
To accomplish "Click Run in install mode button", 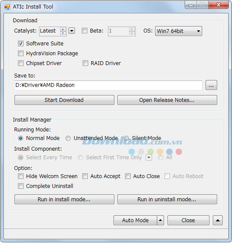I will [65, 200].
